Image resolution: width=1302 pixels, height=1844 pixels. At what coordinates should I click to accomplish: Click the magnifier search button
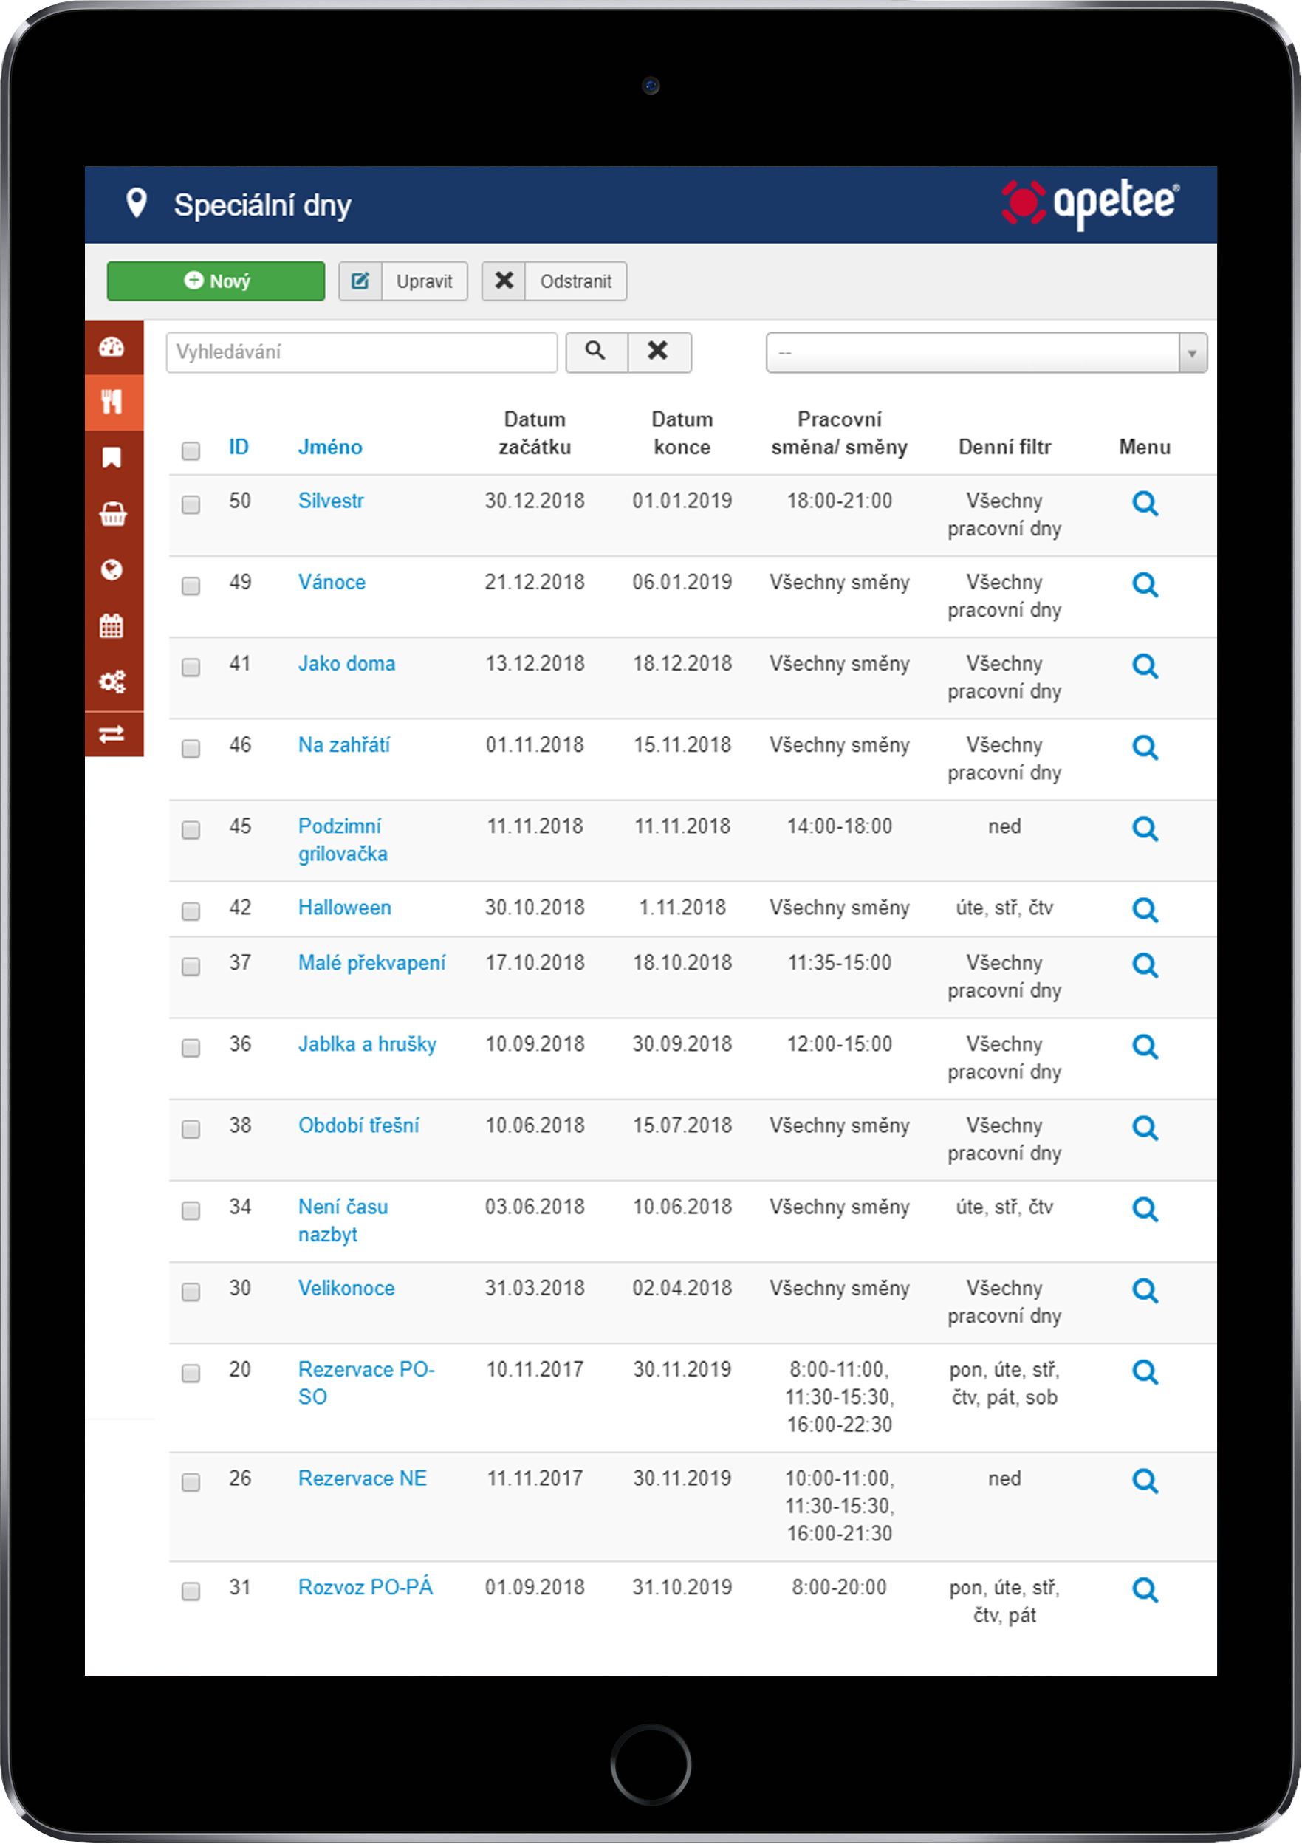[596, 352]
